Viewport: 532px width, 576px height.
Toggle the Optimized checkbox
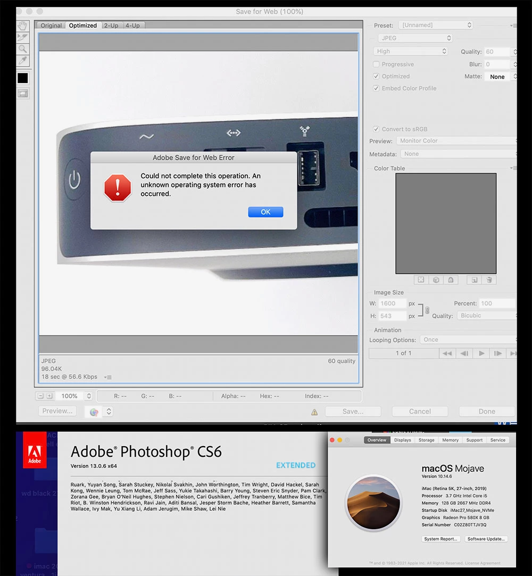click(376, 77)
